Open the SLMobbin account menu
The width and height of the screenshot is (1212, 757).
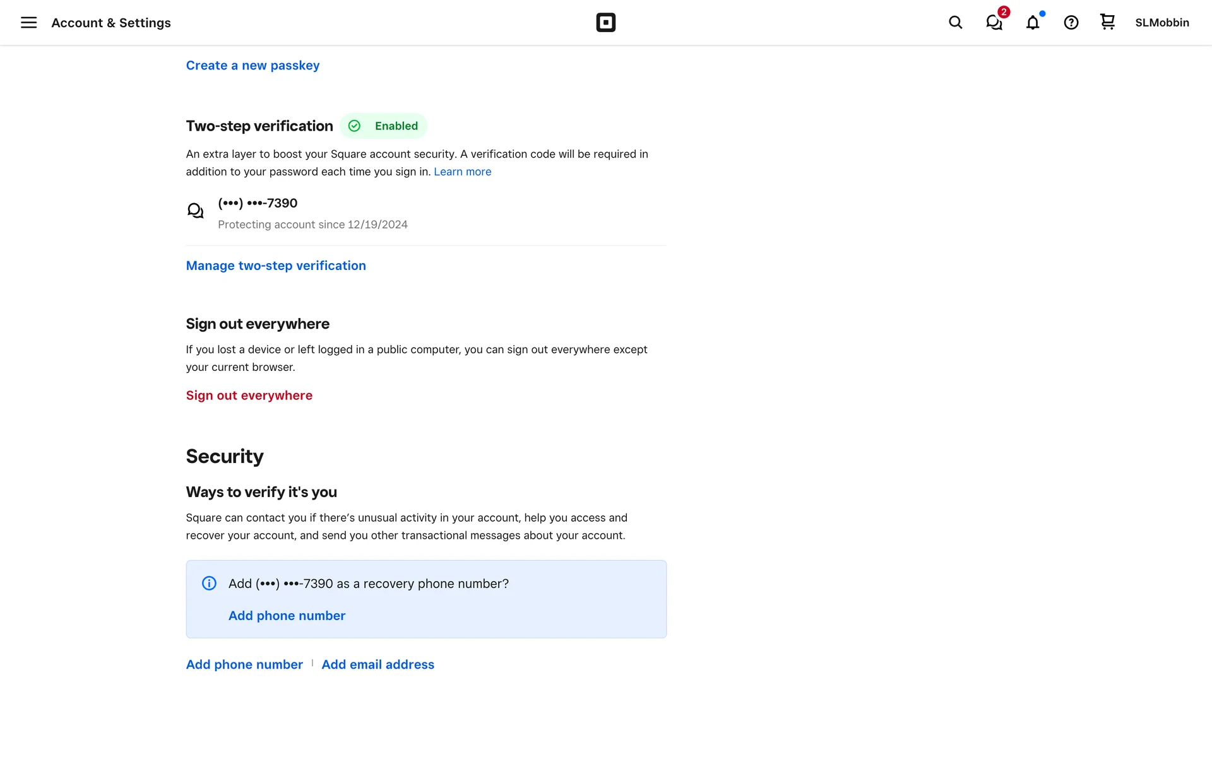[x=1161, y=23]
